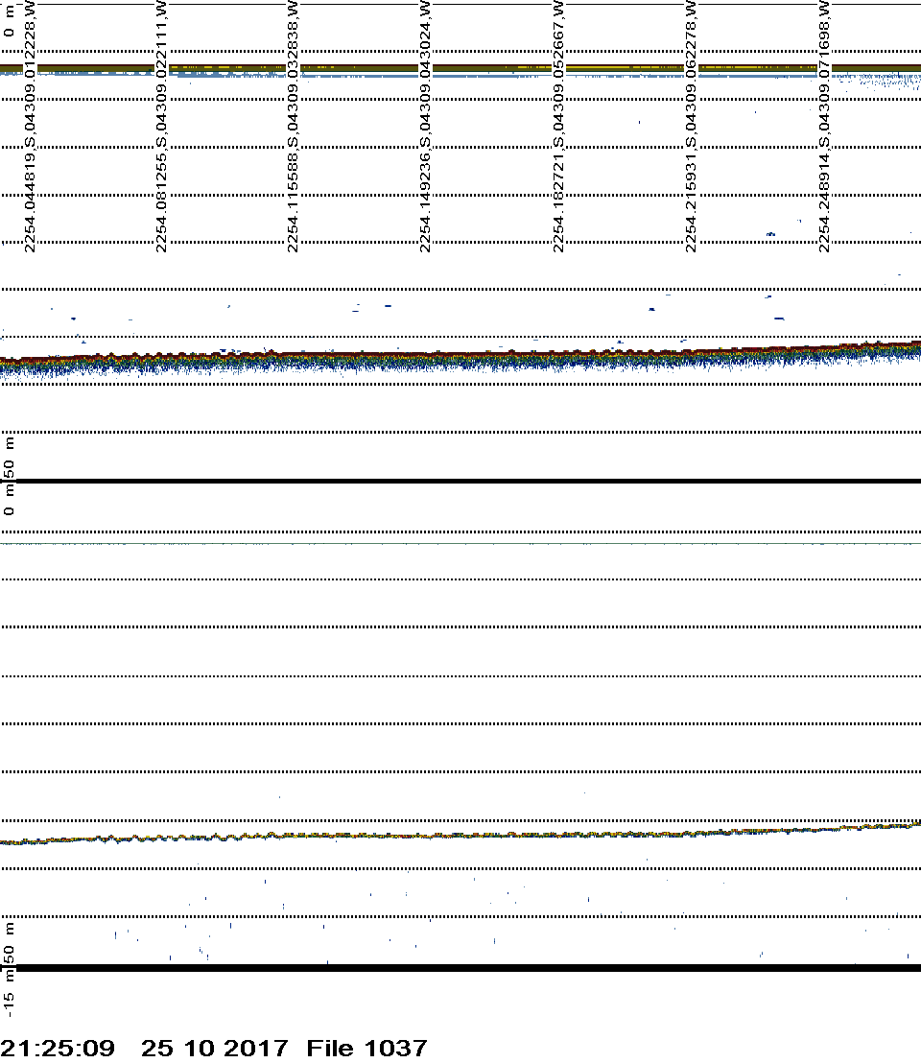The height and width of the screenshot is (1063, 921).
Task: Click the thin seabed trace in lower echogram
Action: (460, 835)
